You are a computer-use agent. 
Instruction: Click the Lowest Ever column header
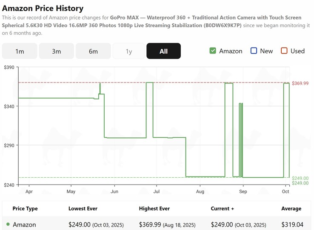click(83, 208)
